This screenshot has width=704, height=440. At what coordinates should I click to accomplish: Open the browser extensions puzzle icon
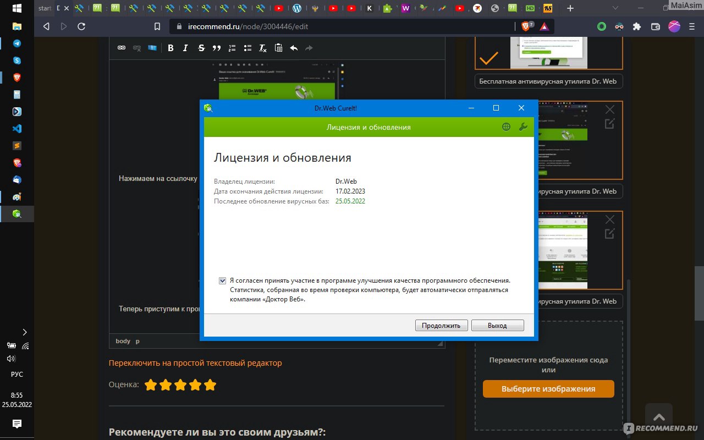(637, 26)
